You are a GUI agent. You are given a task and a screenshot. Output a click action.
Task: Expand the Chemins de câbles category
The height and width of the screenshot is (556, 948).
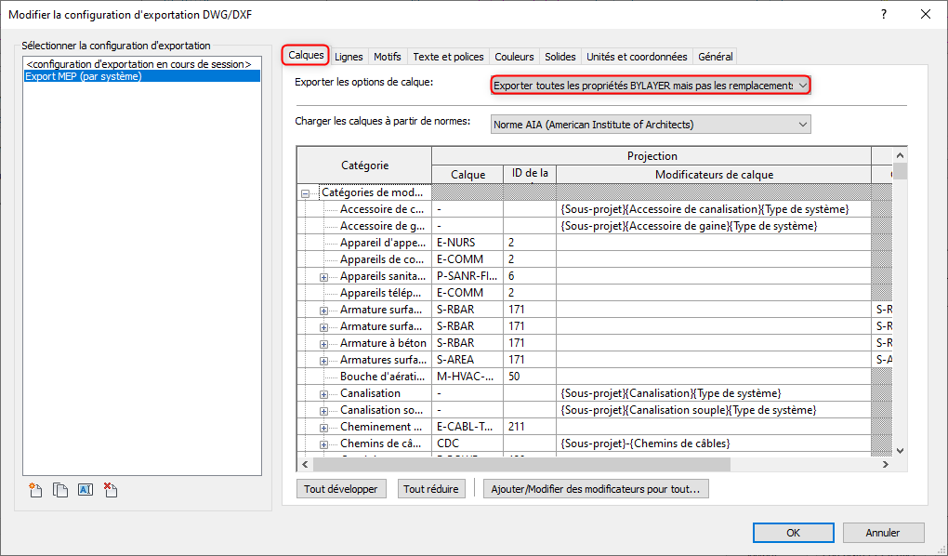[x=323, y=443]
